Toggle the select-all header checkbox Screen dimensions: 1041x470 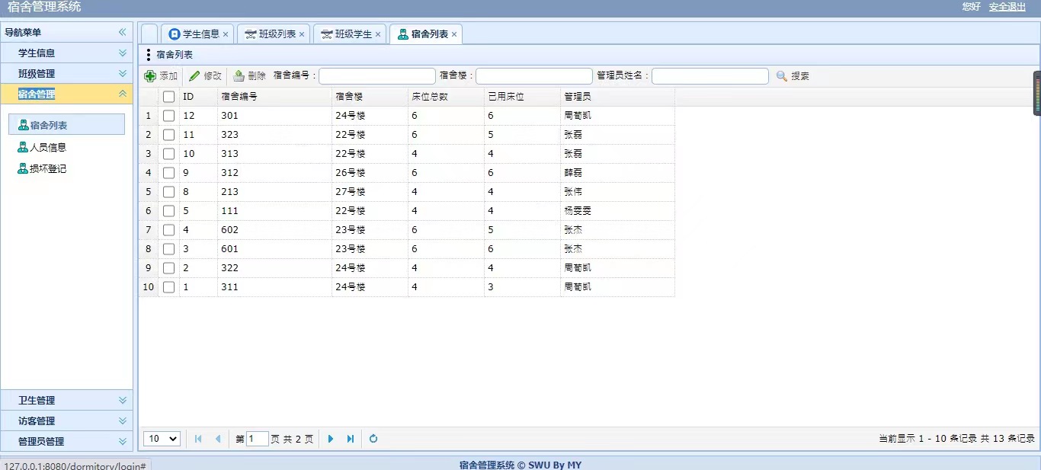pyautogui.click(x=168, y=97)
